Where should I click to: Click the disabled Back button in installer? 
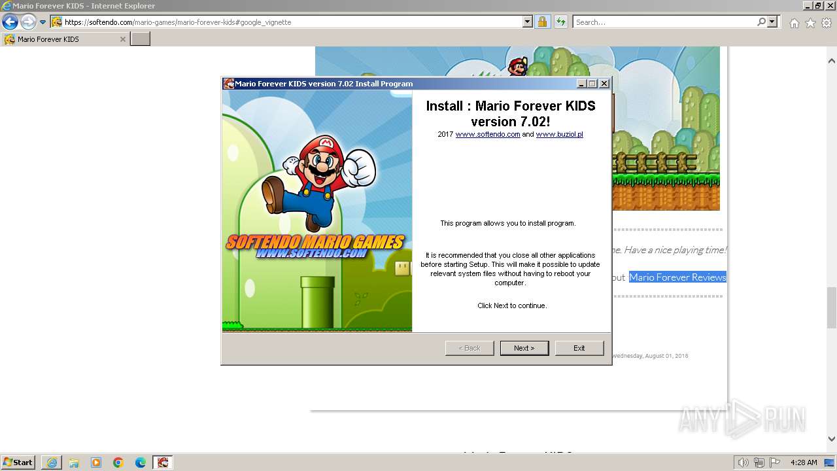click(x=470, y=348)
